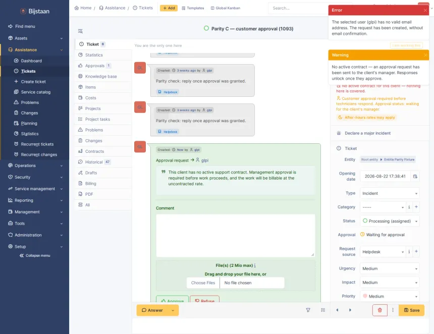Open the Category dropdown
The height and width of the screenshot is (334, 434).
pyautogui.click(x=383, y=207)
